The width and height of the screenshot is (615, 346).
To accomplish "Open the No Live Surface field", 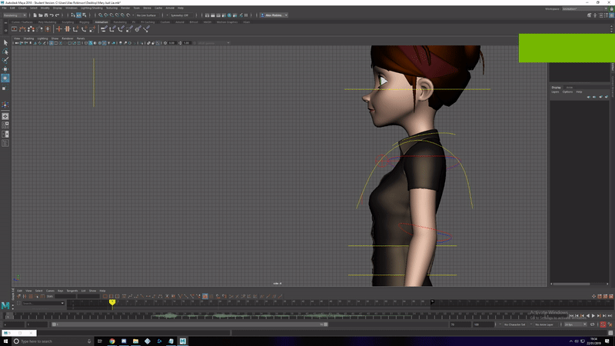I will (146, 15).
